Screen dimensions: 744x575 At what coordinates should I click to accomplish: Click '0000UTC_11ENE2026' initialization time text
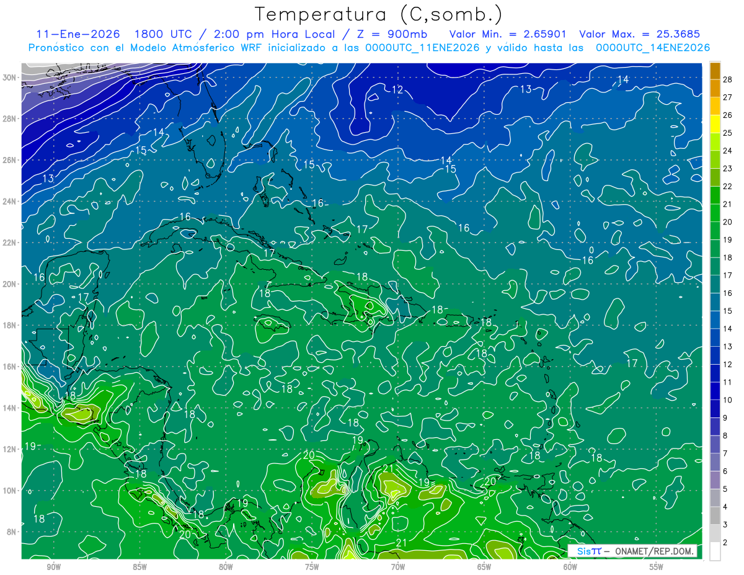tap(422, 48)
